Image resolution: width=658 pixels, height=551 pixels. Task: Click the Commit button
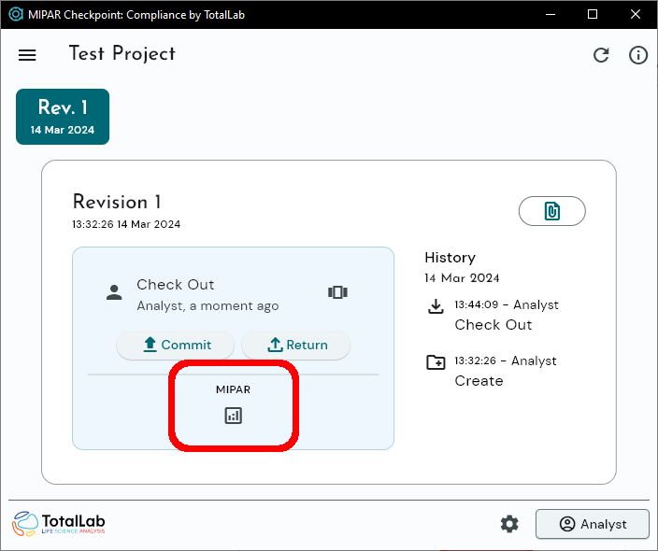coord(176,345)
